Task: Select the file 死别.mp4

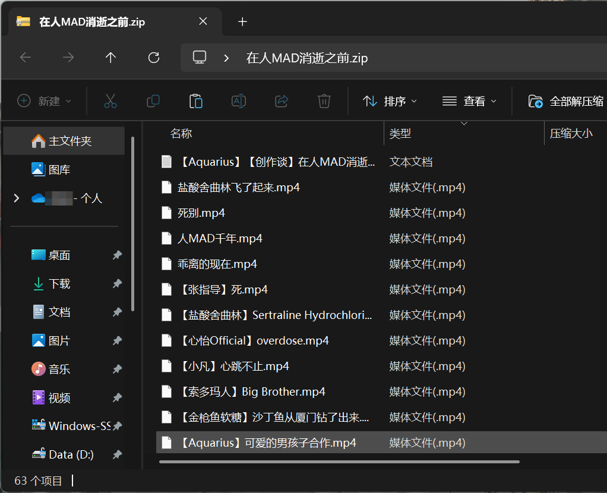Action: [201, 213]
